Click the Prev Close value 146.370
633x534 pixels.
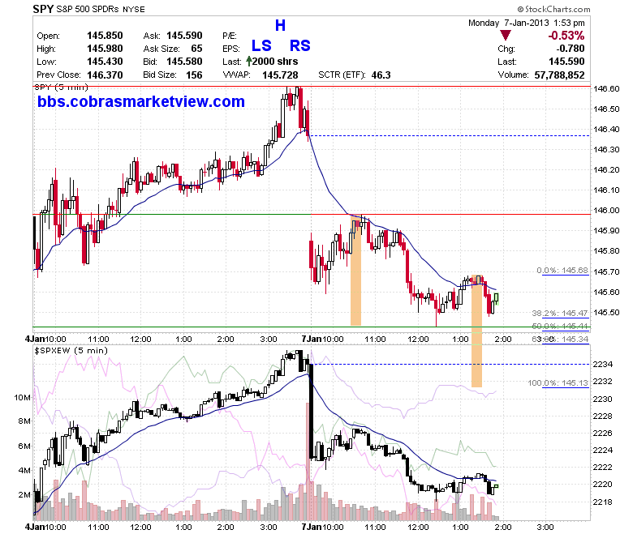(105, 75)
